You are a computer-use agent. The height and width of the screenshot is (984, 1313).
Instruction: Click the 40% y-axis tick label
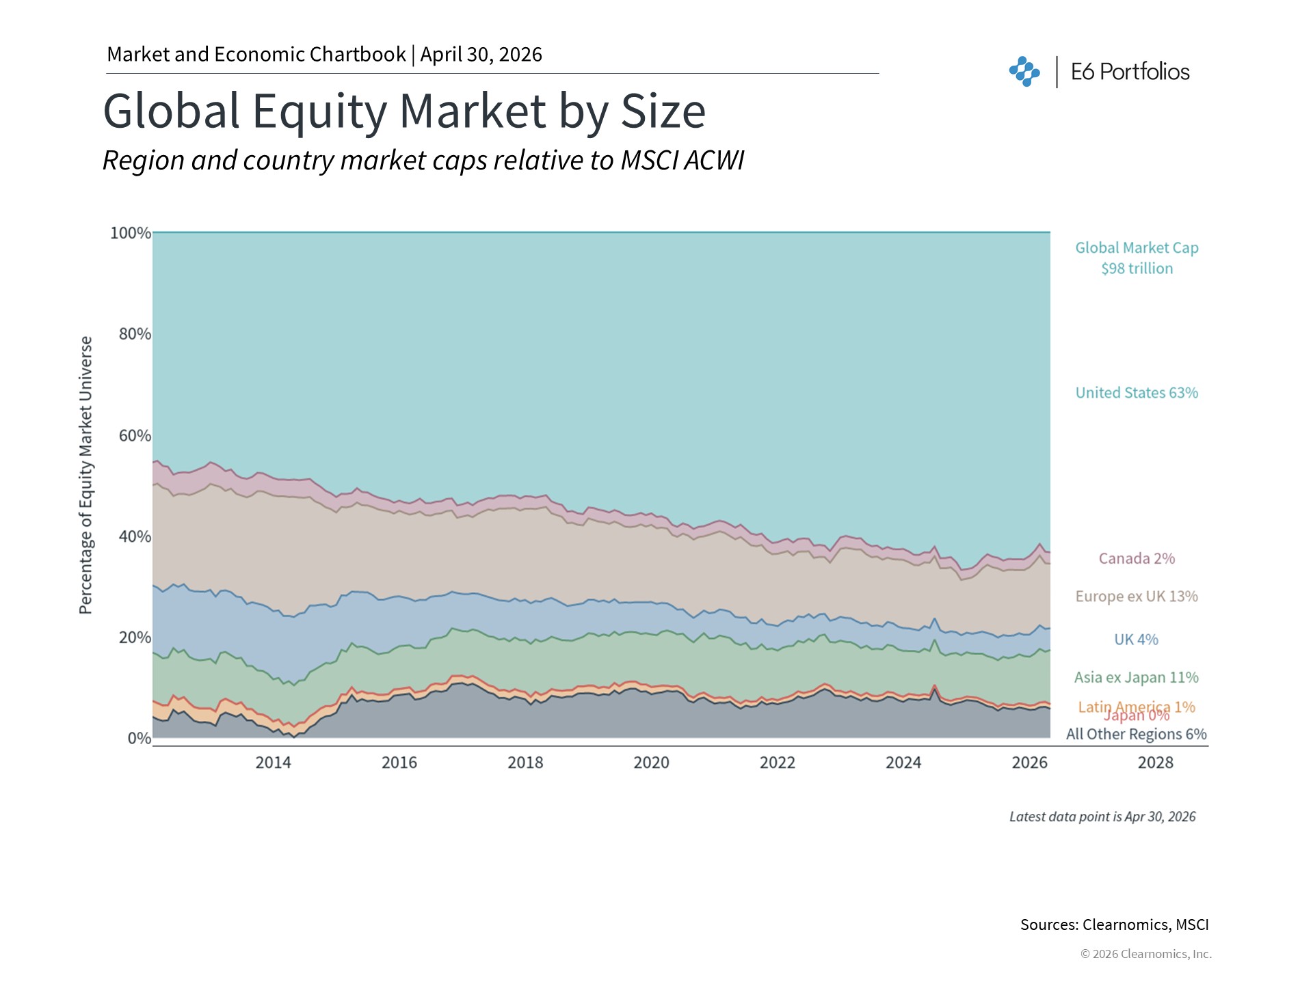pyautogui.click(x=134, y=536)
